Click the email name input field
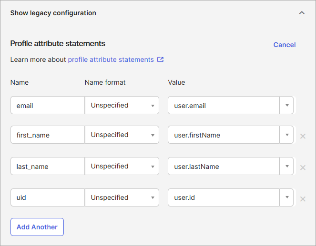The height and width of the screenshot is (246, 316). [48, 105]
